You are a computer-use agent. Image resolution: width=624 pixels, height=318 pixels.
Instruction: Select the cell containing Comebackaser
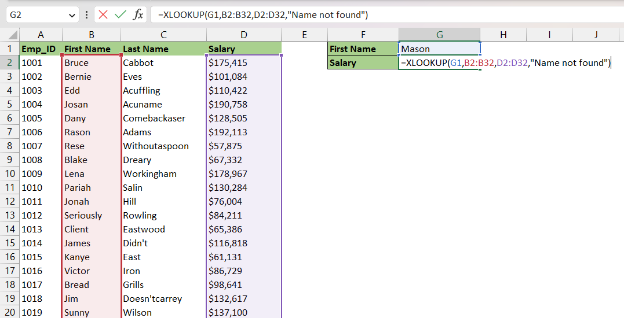coord(163,119)
